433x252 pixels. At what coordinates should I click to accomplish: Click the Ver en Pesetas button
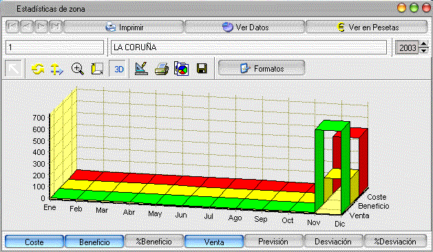(366, 27)
